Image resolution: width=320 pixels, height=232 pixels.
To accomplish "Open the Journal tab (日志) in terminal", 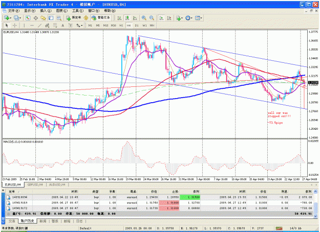I will (79, 221).
